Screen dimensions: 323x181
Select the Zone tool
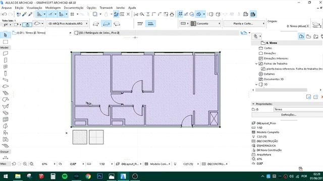[6, 139]
